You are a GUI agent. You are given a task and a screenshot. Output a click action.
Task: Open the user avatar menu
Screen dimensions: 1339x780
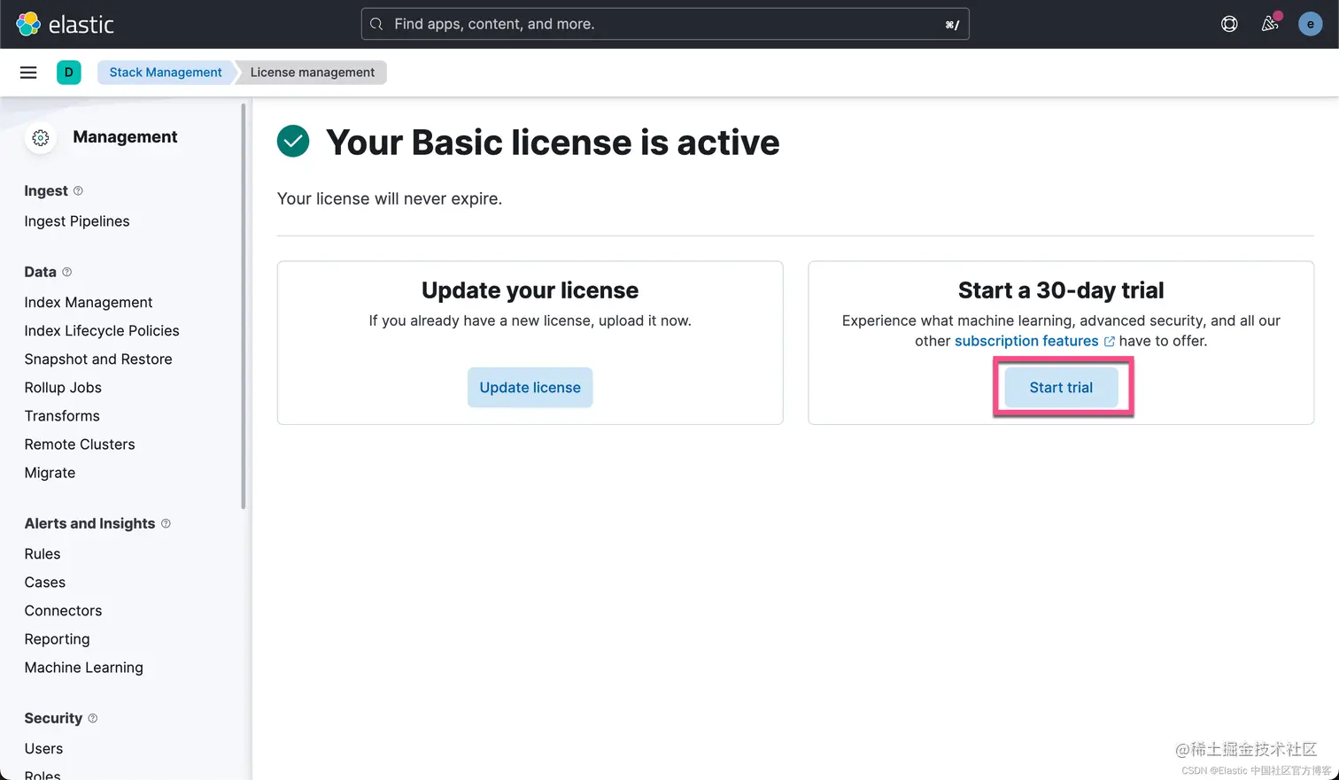click(1310, 24)
